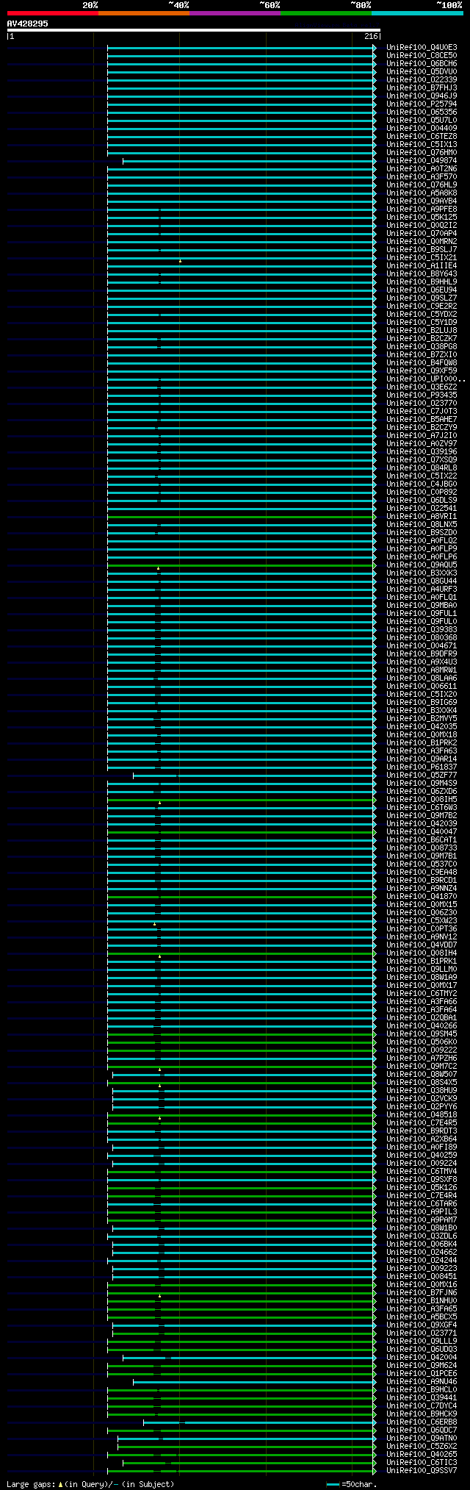Select hit label UniRef100_P61837
This screenshot has height=1490, width=470.
[x=422, y=767]
